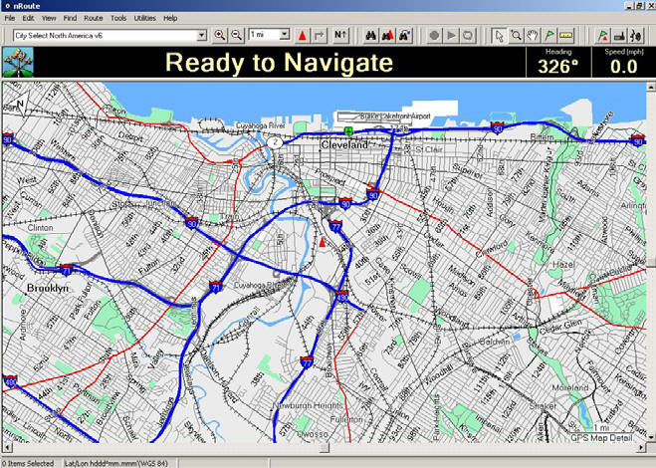Screen dimensions: 656x468
Task: Click the I-480 shield near Cuyahoga Heights
Action: (342, 297)
